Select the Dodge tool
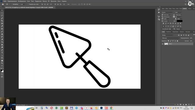The width and height of the screenshot is (195, 110). 2,47
